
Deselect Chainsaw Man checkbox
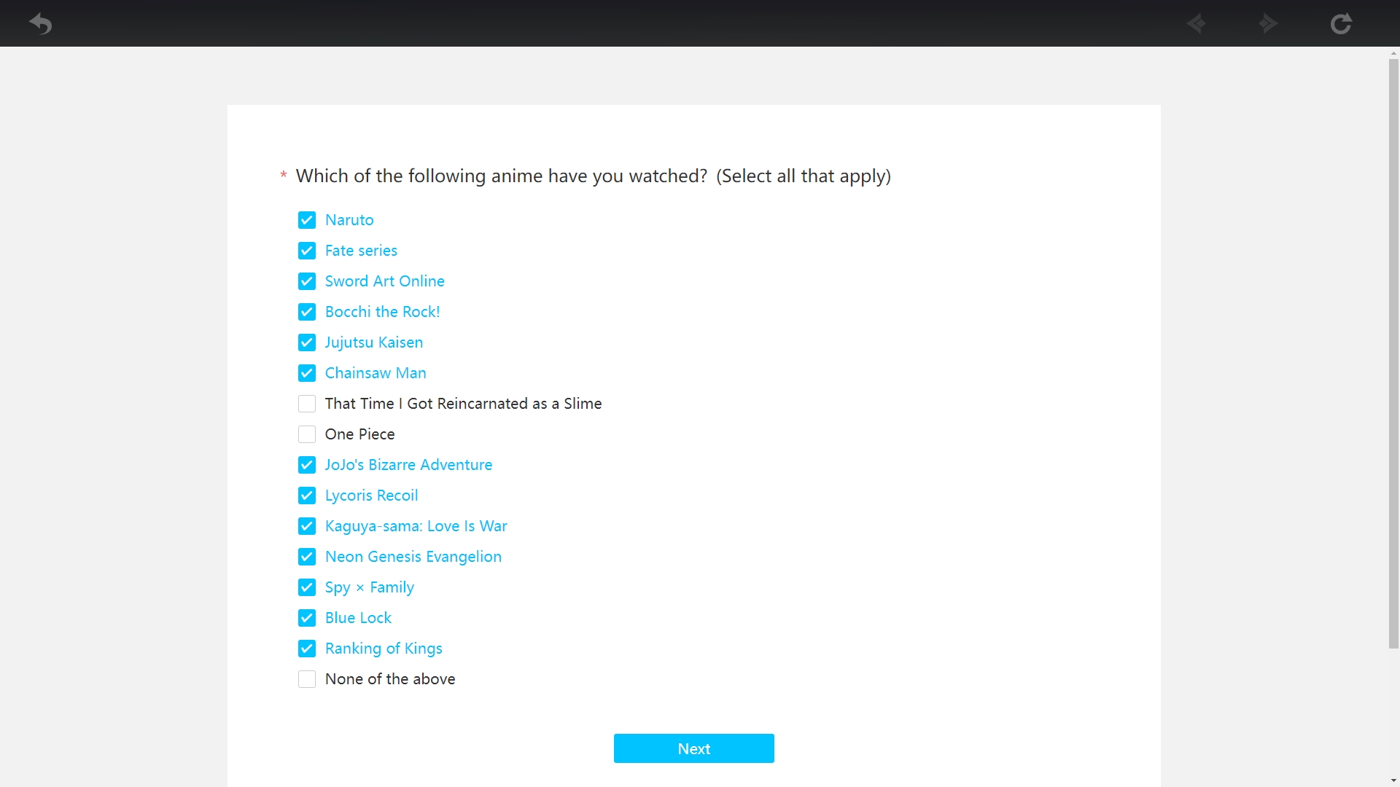tap(307, 373)
